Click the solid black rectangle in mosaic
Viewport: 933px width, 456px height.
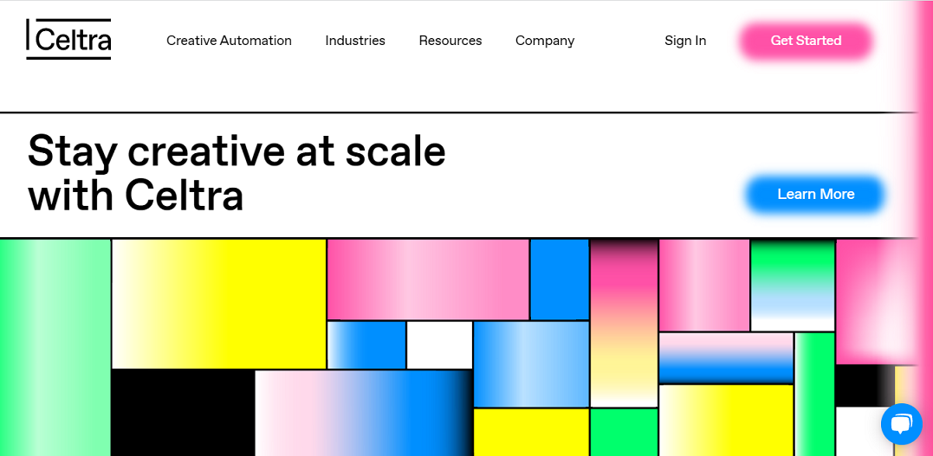[183, 414]
